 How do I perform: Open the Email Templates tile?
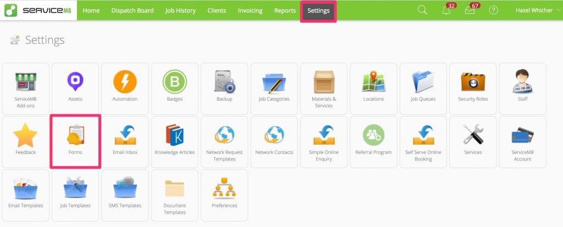[x=25, y=195]
